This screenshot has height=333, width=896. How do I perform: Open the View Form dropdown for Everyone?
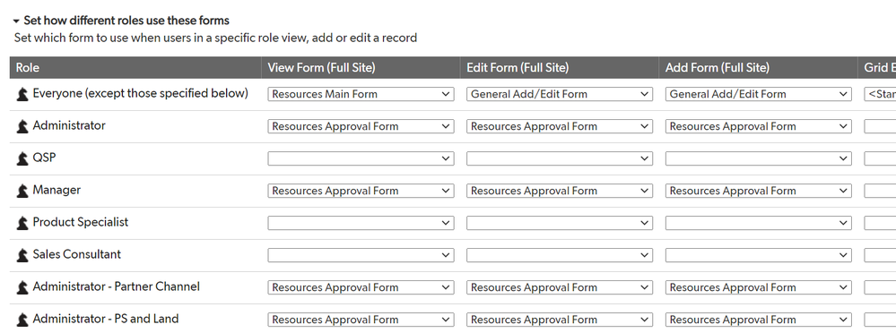(x=361, y=94)
